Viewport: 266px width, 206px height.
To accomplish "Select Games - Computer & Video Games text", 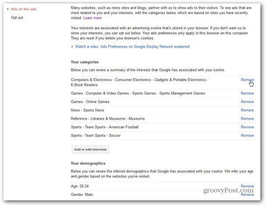I will click(138, 93).
